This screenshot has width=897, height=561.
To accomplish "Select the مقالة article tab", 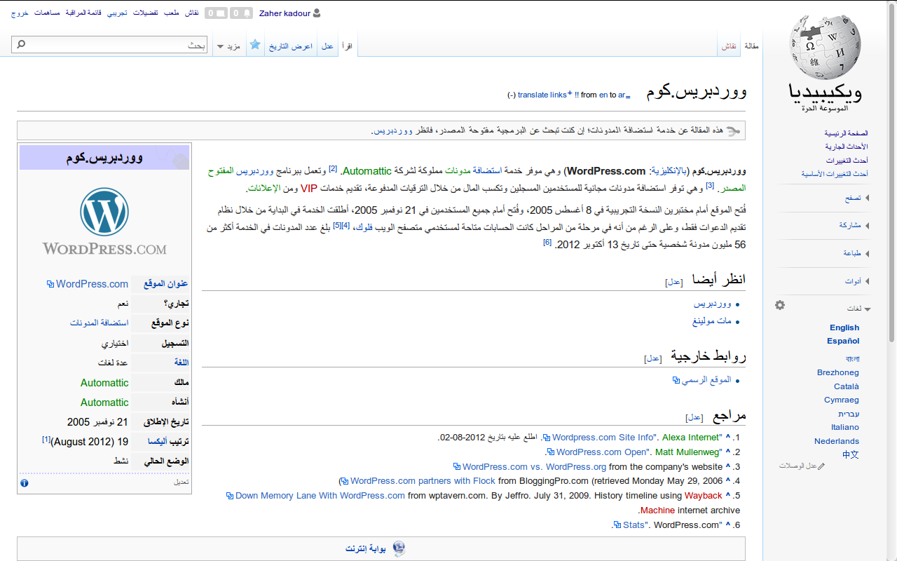I will tap(751, 46).
